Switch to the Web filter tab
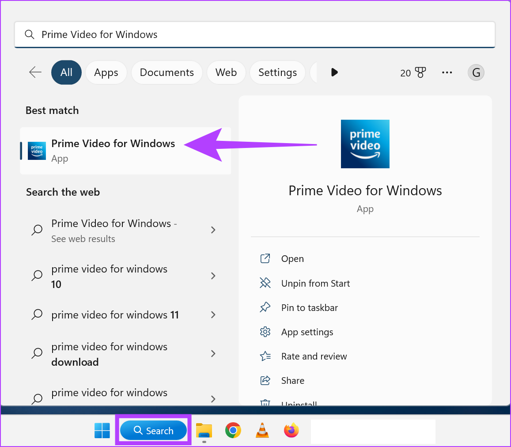Image resolution: width=511 pixels, height=447 pixels. click(226, 72)
